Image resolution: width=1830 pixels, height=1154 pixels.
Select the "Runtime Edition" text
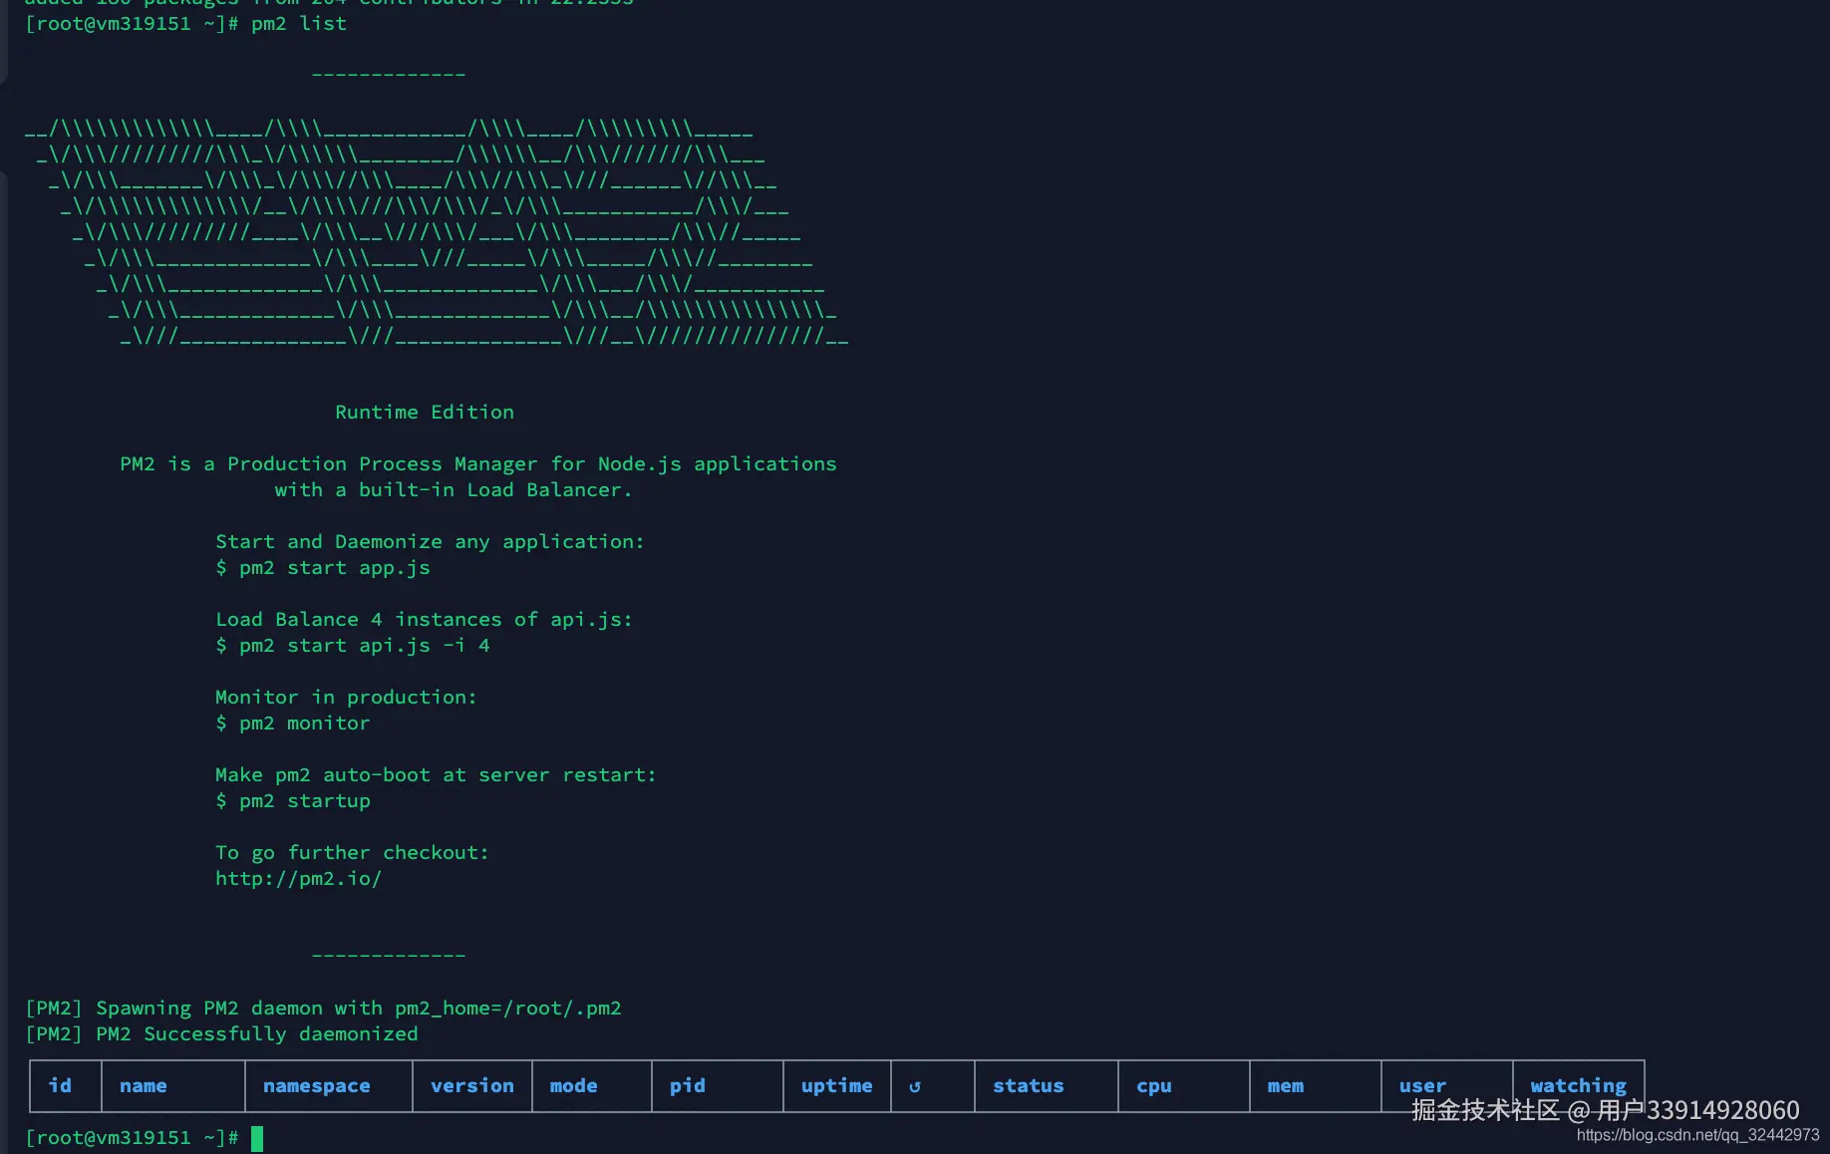(x=425, y=412)
